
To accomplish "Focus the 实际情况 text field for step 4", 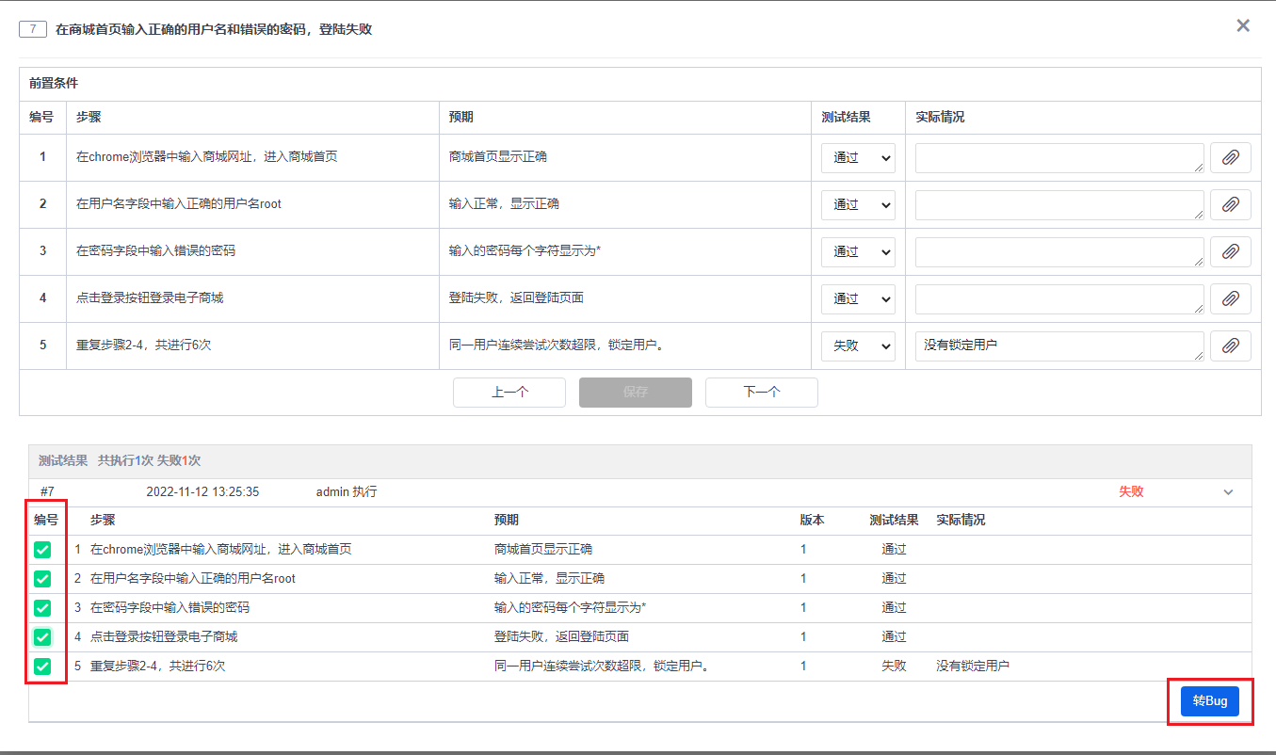I will 1059,299.
